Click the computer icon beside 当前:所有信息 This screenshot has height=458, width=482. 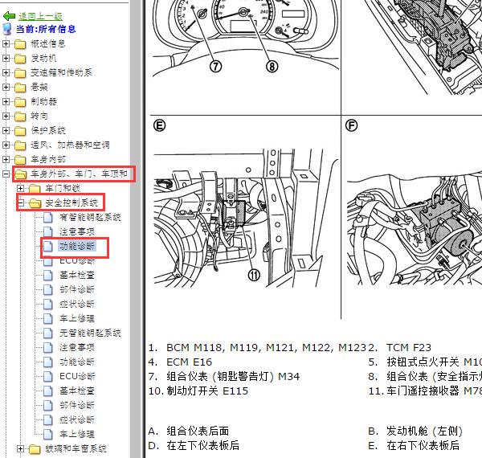[8, 29]
